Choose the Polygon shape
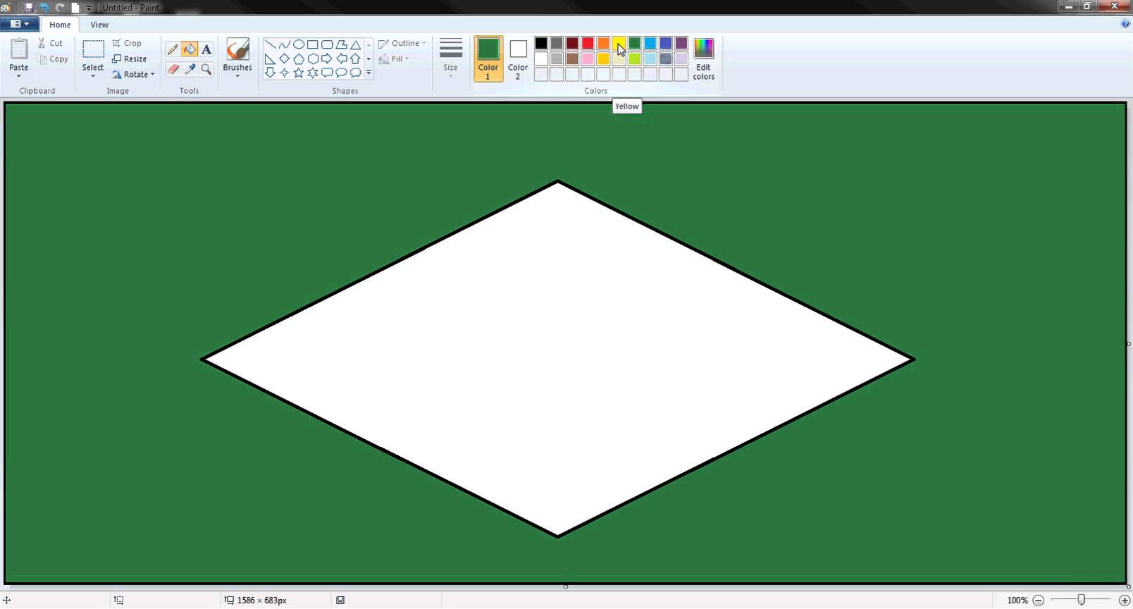 click(x=341, y=44)
